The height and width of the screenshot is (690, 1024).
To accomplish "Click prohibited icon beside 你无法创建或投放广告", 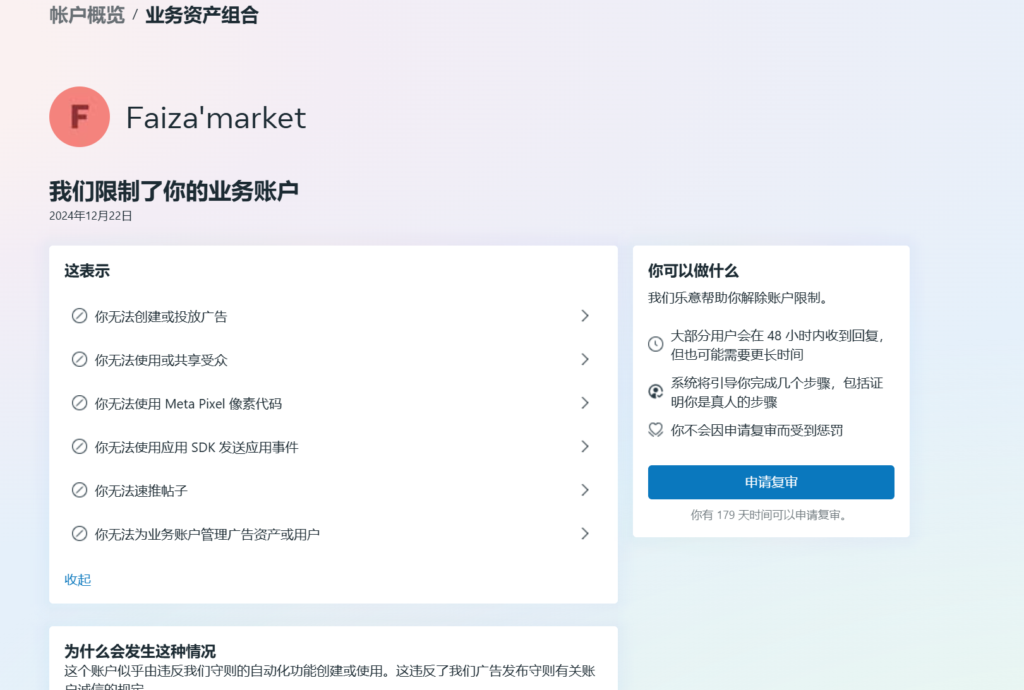I will (x=80, y=316).
